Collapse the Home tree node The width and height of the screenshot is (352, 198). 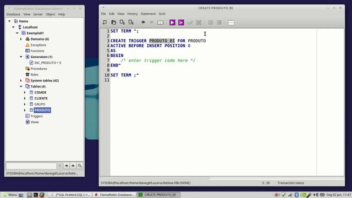[x=9, y=21]
